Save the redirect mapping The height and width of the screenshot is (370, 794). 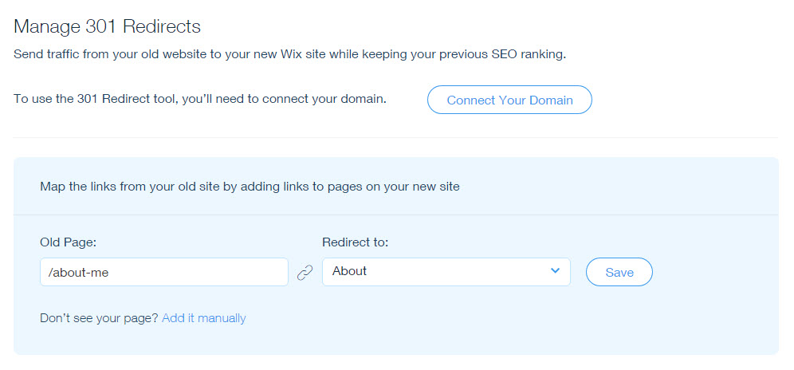click(619, 272)
